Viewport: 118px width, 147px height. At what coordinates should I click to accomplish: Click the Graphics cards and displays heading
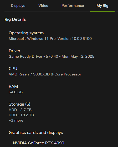pyautogui.click(x=36, y=133)
